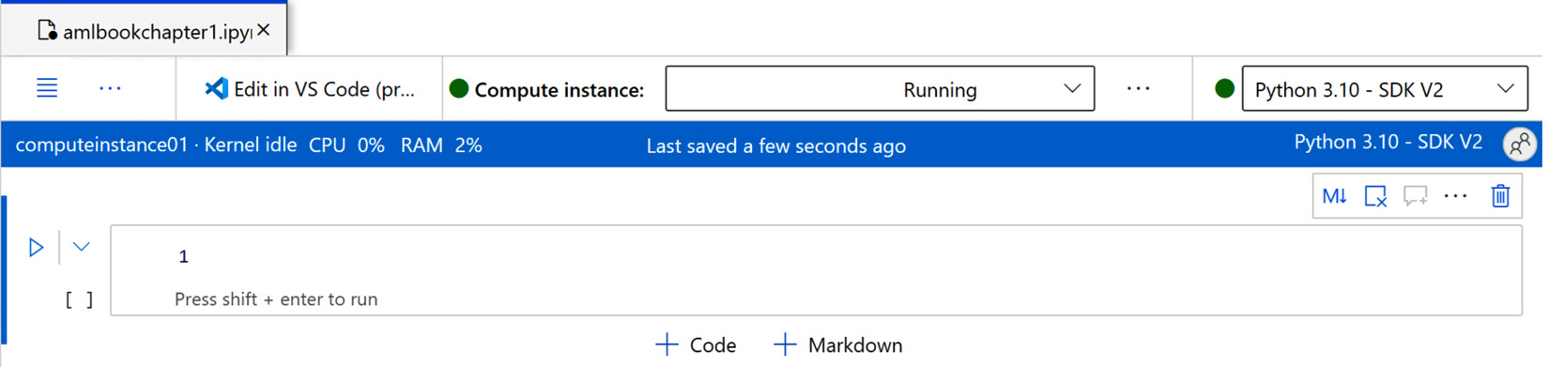Convert cell to Markdown with M↓ icon
Image resolution: width=1549 pixels, height=367 pixels.
[1334, 196]
